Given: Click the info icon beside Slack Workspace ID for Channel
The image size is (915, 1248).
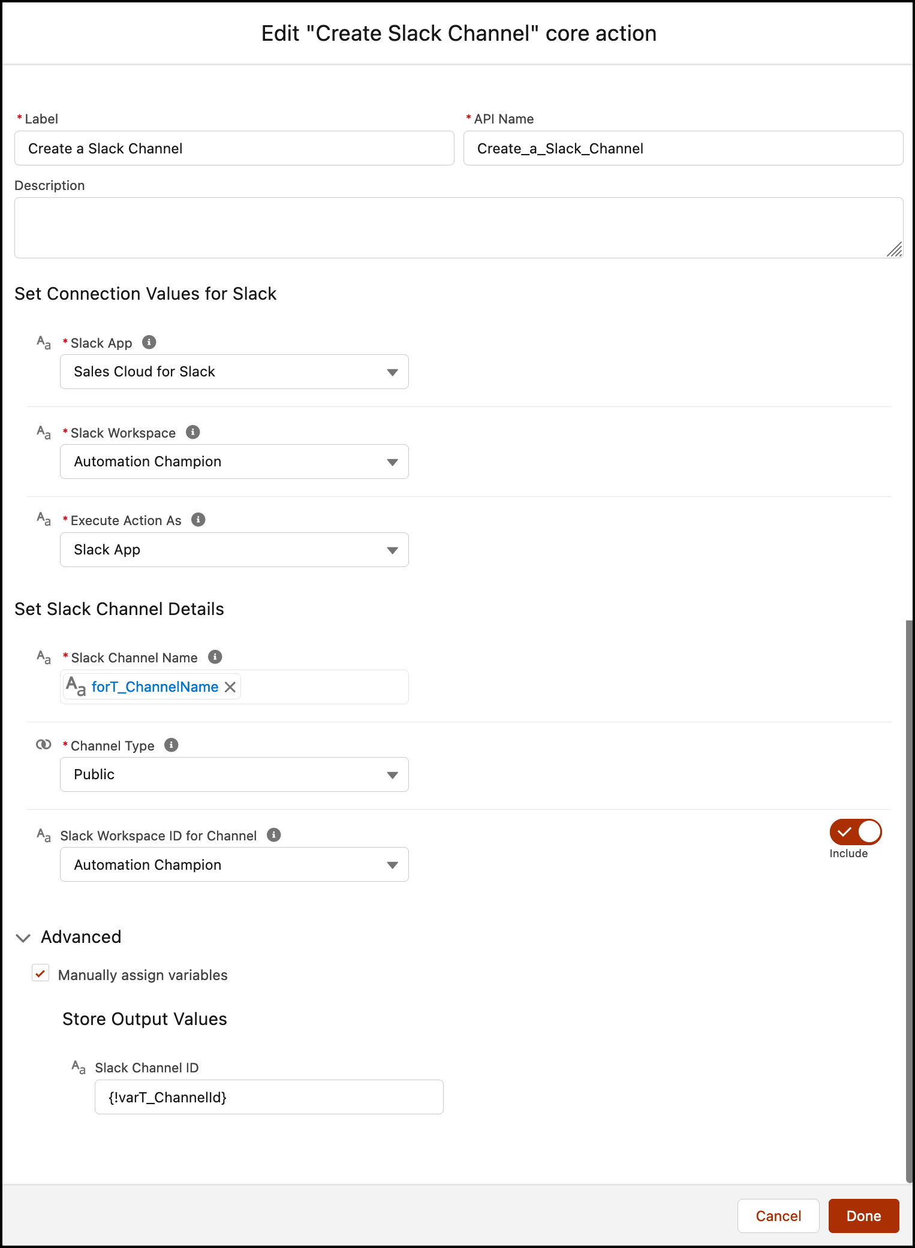Looking at the screenshot, I should coord(275,835).
